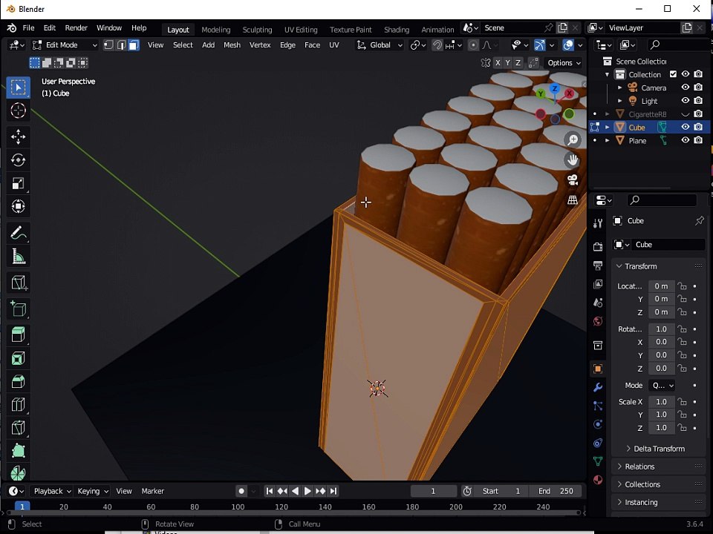Toggle proportional editing
This screenshot has height=534, width=713.
(x=473, y=45)
